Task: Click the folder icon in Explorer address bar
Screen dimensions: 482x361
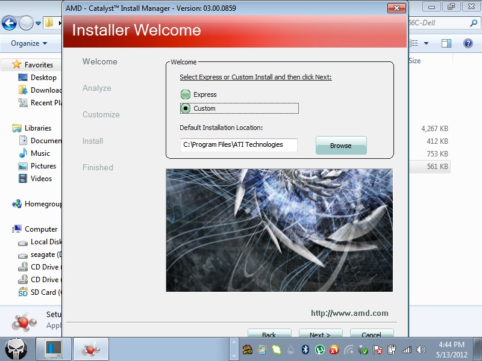Action: (x=49, y=23)
